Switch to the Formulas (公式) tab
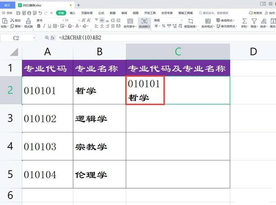Image resolution: width=276 pixels, height=205 pixels. [x=101, y=13]
